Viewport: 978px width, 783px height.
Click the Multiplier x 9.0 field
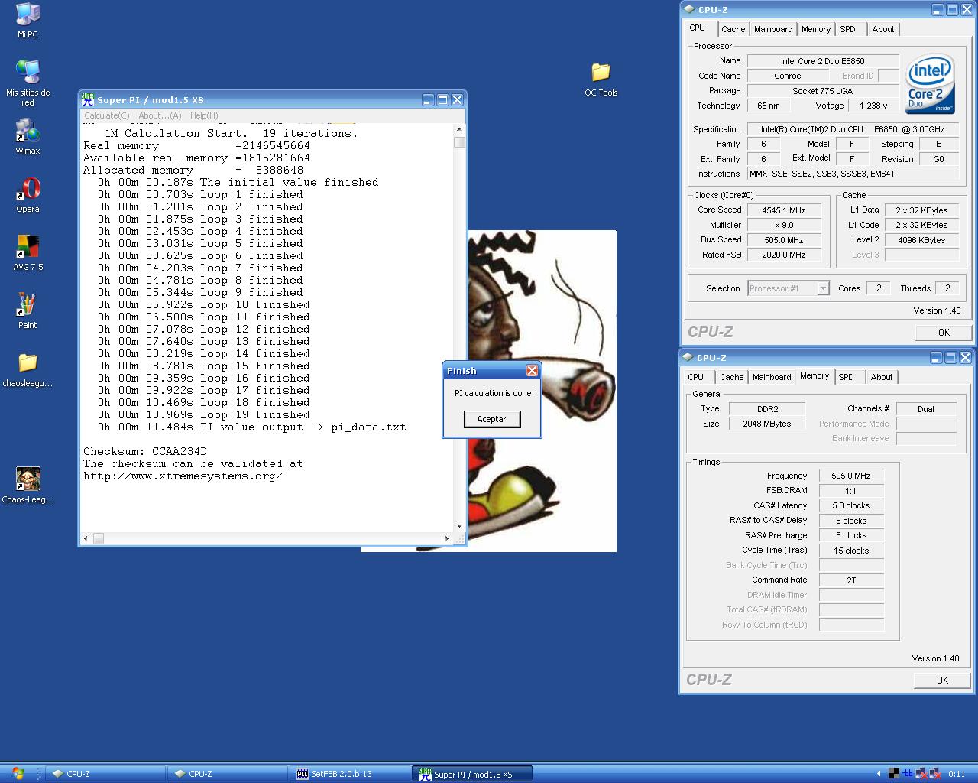coord(784,226)
